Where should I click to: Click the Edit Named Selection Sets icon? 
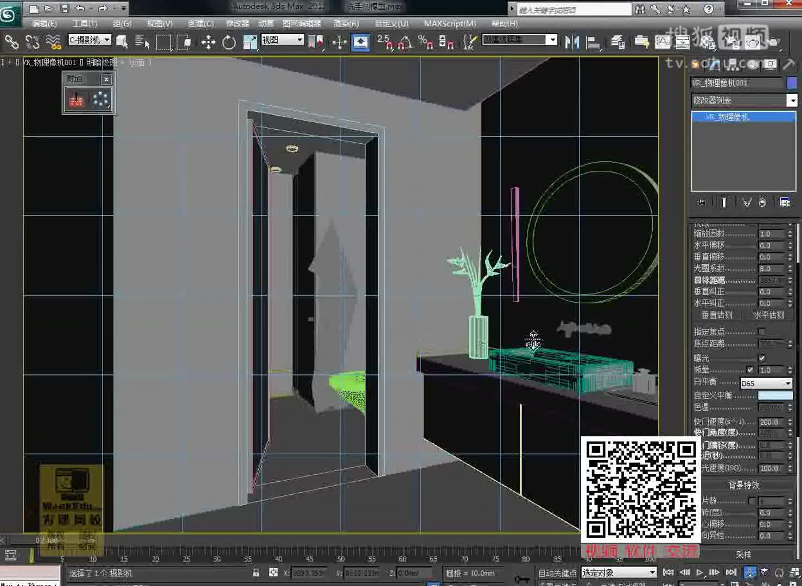(x=469, y=42)
